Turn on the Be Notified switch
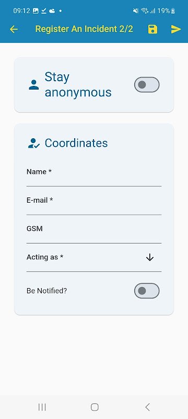The height and width of the screenshot is (419, 188). pyautogui.click(x=147, y=291)
